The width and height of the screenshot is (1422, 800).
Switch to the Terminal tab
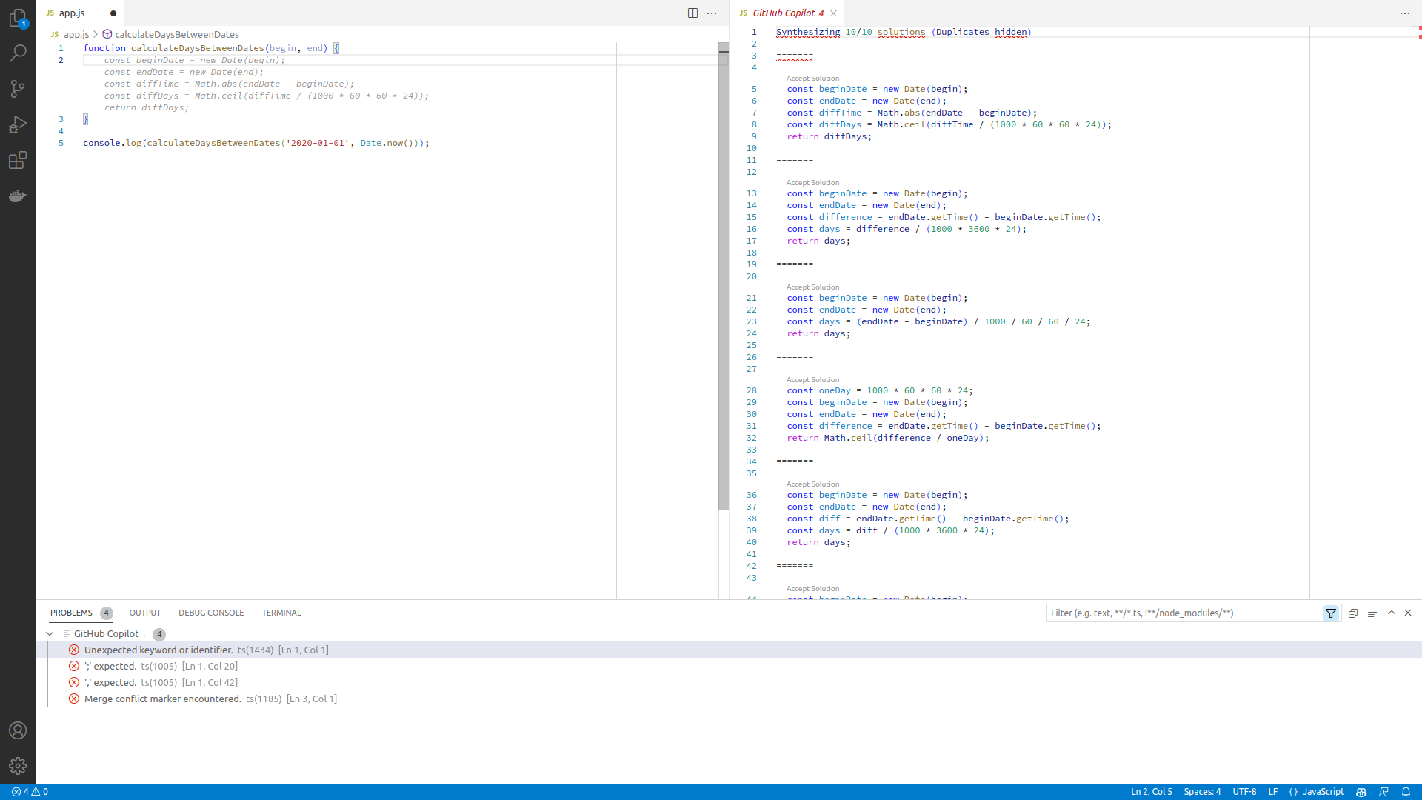click(281, 612)
